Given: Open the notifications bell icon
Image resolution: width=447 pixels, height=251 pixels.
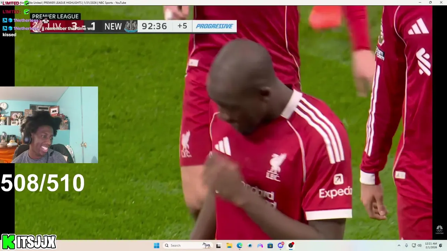Looking at the screenshot, I should (x=441, y=245).
